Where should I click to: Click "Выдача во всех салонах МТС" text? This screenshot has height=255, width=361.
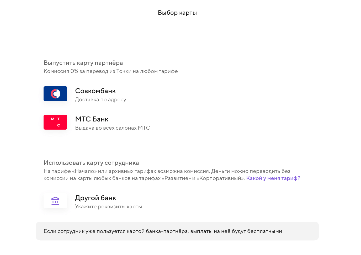click(x=112, y=128)
